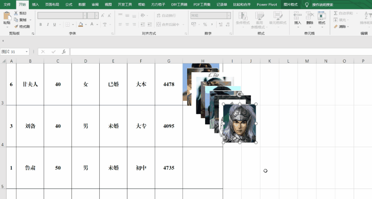The image size is (372, 199).
Task: Click Cell Styles (单元格样式) button
Action: [x=278, y=20]
